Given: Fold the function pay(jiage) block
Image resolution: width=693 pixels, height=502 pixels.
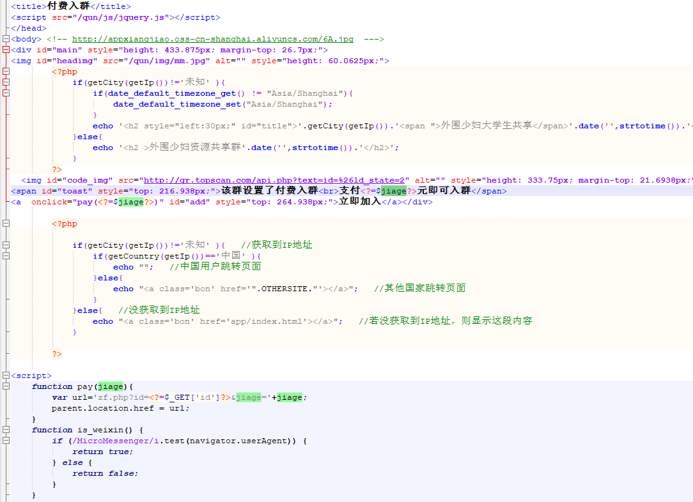Looking at the screenshot, I should [x=6, y=386].
